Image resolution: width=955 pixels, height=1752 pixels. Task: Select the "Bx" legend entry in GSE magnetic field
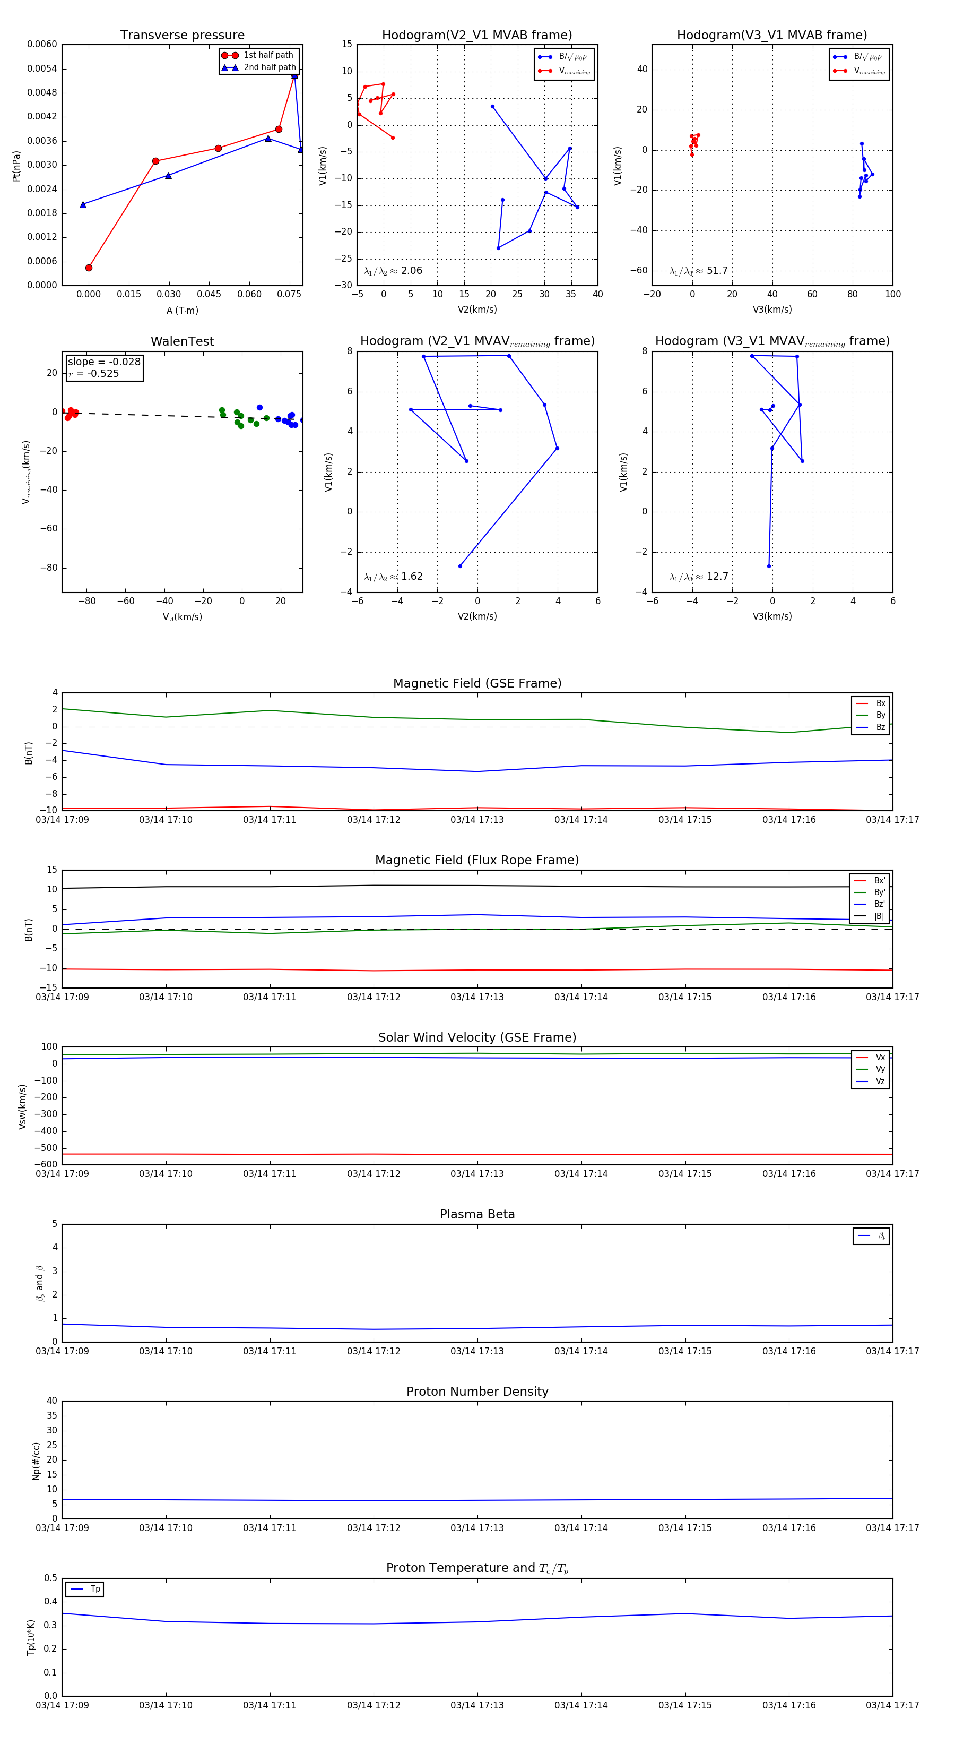pyautogui.click(x=871, y=703)
